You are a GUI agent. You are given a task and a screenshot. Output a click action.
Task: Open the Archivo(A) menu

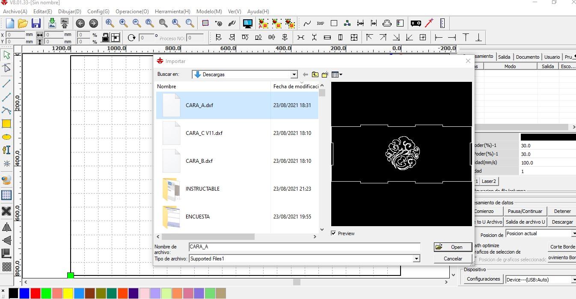[x=15, y=12]
